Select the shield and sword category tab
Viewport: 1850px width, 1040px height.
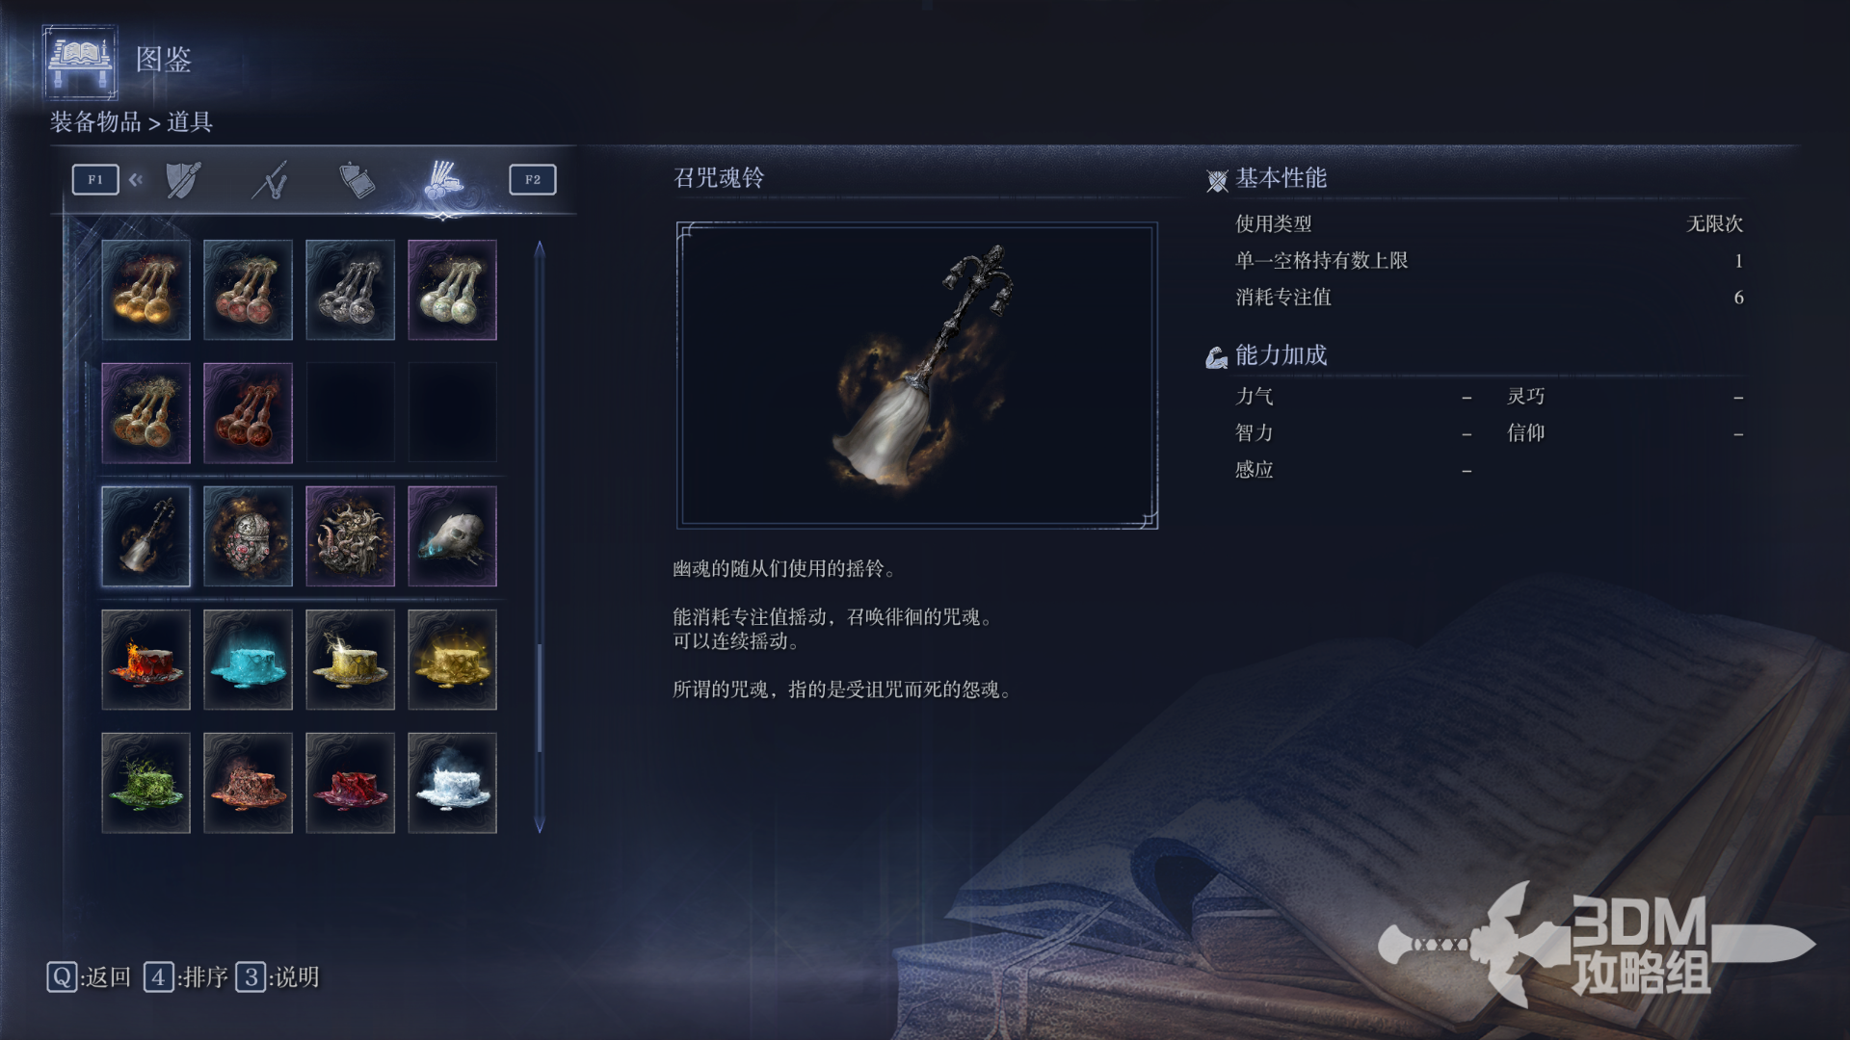click(x=183, y=180)
